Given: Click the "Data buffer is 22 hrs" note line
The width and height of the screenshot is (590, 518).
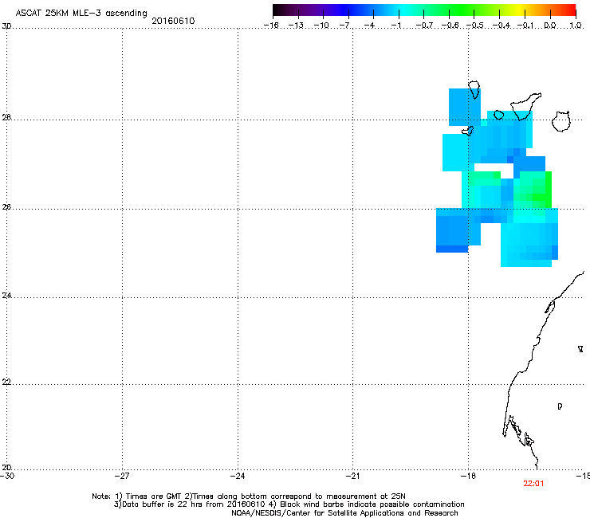Looking at the screenshot, I should pos(289,504).
